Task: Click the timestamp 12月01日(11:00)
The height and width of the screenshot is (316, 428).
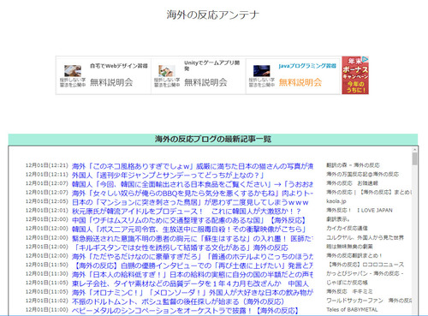Action: click(47, 310)
